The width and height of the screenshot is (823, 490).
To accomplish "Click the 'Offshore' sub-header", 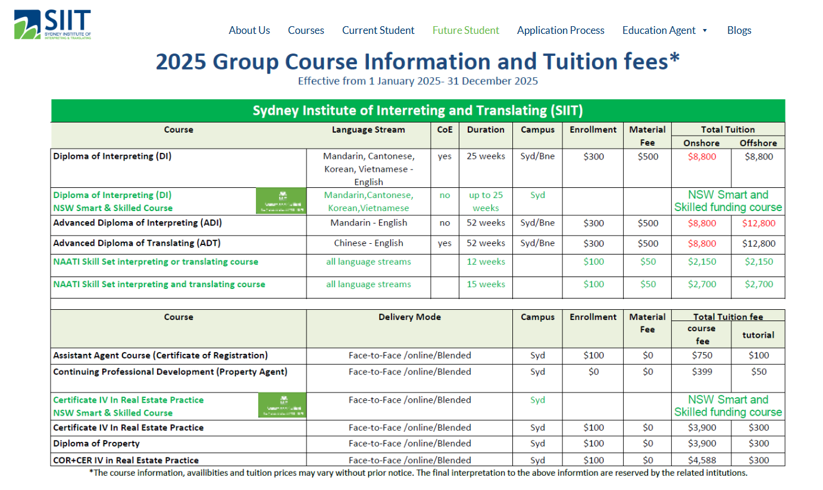I will pos(758,143).
